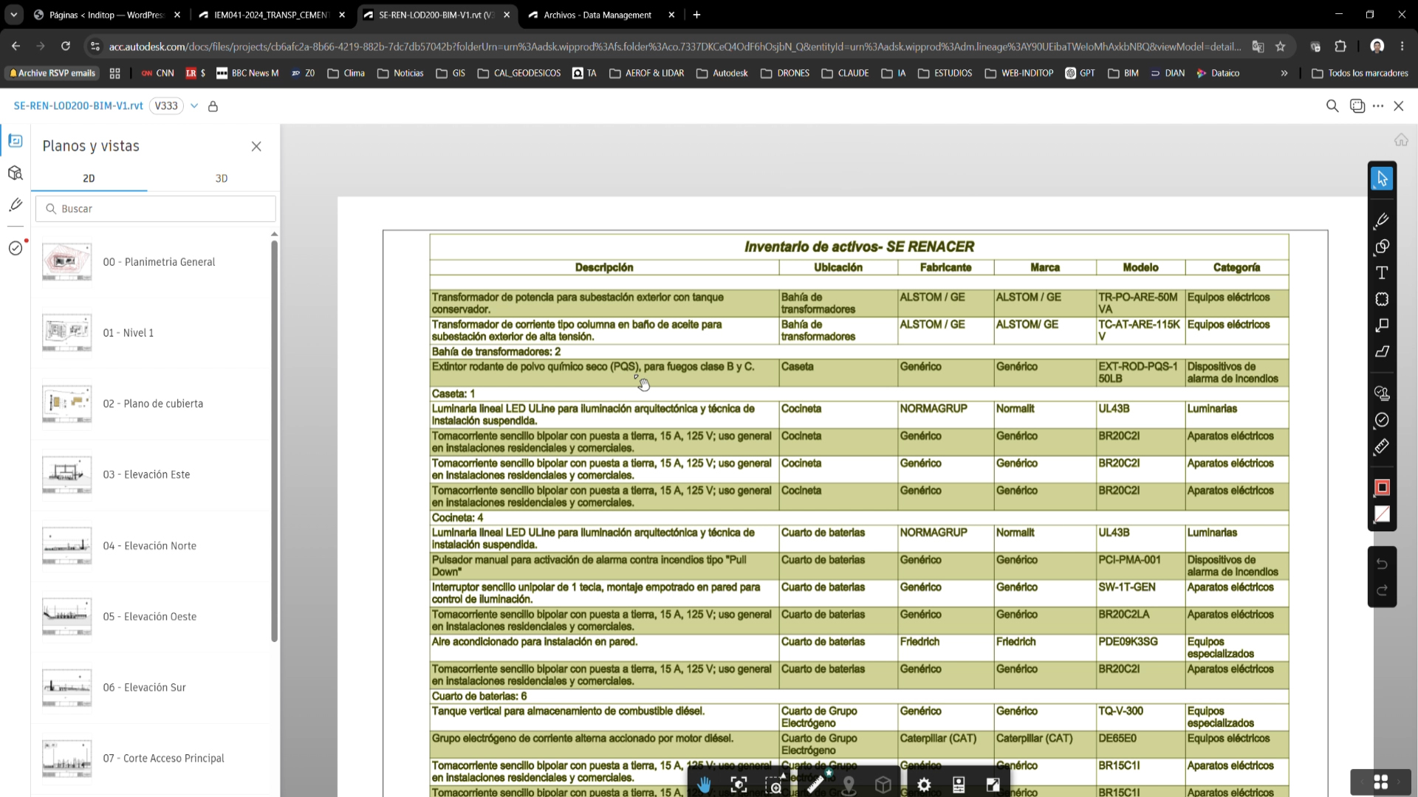Redo markup action

[x=1382, y=590]
